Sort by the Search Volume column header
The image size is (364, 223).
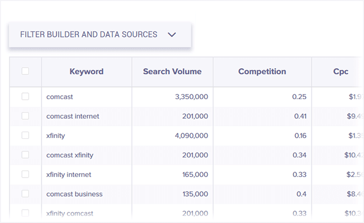(172, 72)
